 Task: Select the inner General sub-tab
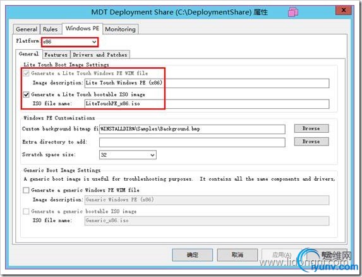click(29, 54)
